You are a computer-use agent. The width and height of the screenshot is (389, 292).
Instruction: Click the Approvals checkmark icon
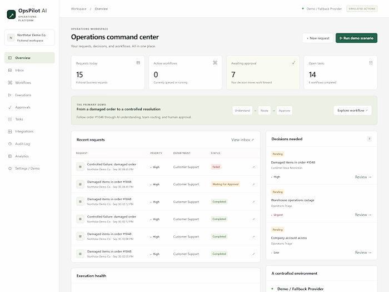pos(10,107)
